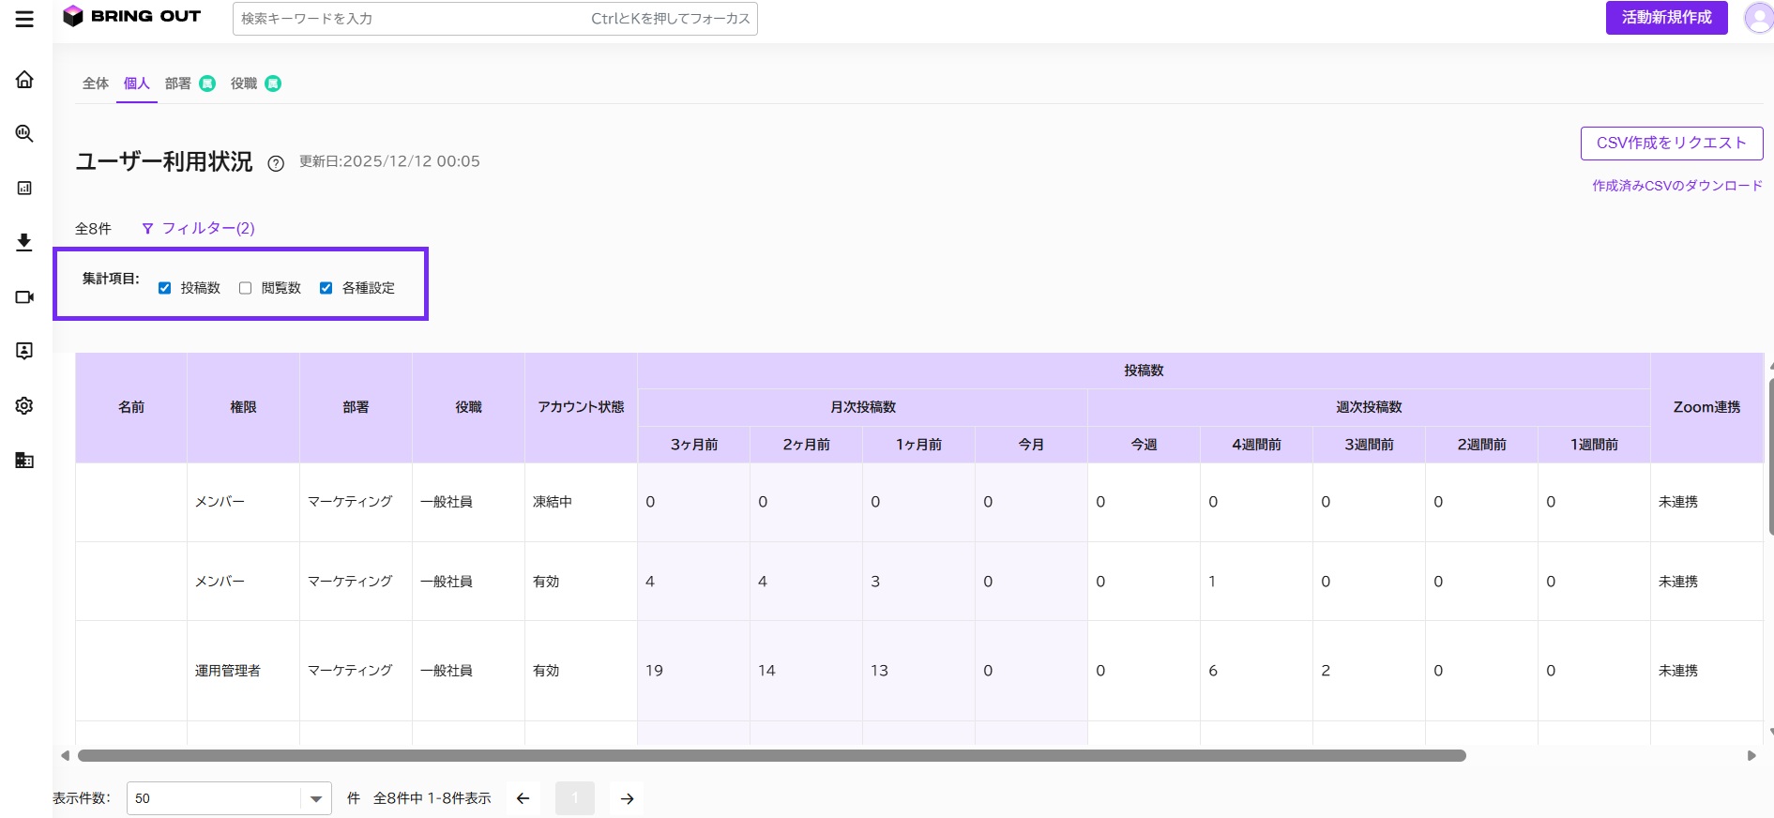
Task: Open the contact card sidebar icon
Action: click(x=24, y=351)
